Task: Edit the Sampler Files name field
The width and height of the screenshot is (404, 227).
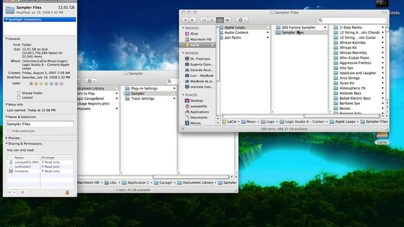Action: click(40, 124)
